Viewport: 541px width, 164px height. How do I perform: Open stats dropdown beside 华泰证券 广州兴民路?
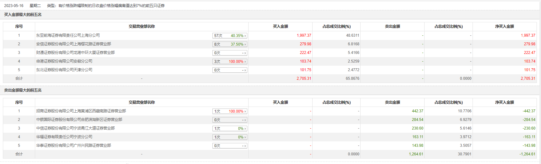click(x=230, y=146)
